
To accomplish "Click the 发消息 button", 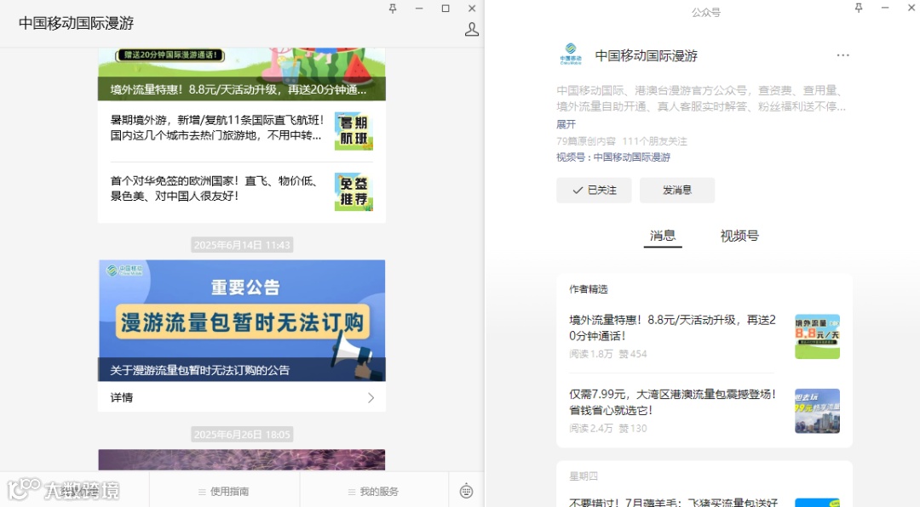I will (677, 190).
